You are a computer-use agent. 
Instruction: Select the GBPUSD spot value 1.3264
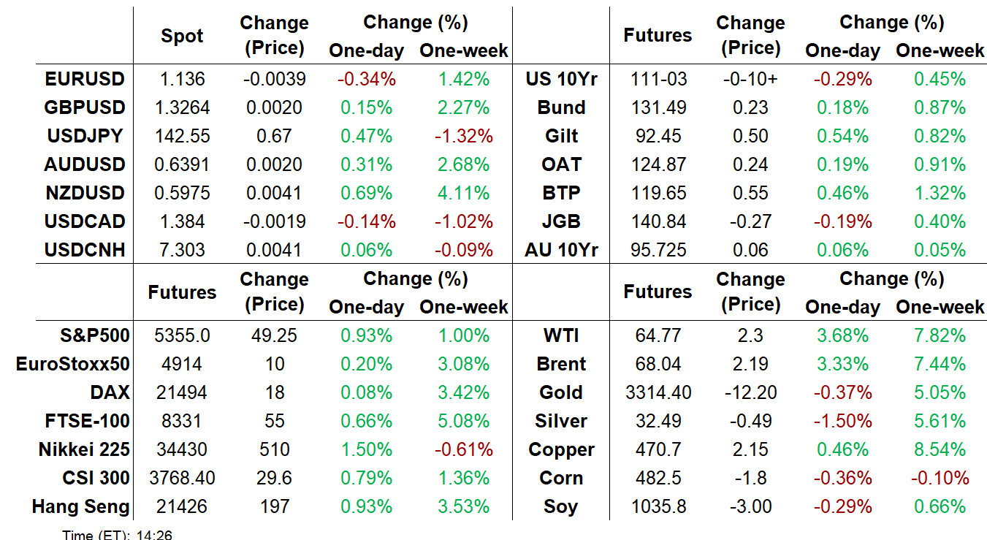(182, 107)
